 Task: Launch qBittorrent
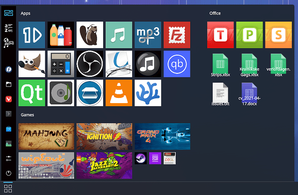tap(177, 64)
